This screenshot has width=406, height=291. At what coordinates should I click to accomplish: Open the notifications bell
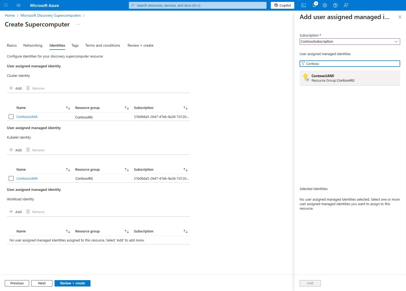click(x=314, y=5)
